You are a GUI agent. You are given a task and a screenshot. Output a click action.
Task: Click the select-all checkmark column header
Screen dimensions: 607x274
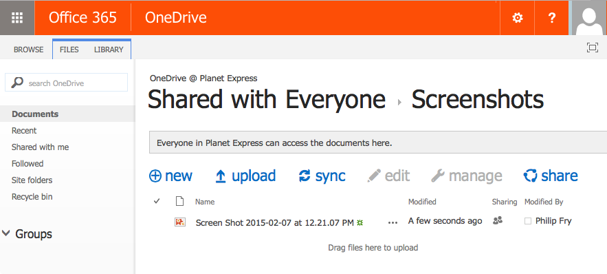157,201
